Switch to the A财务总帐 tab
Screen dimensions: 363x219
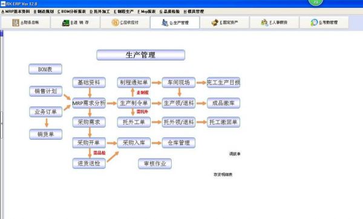25,22
